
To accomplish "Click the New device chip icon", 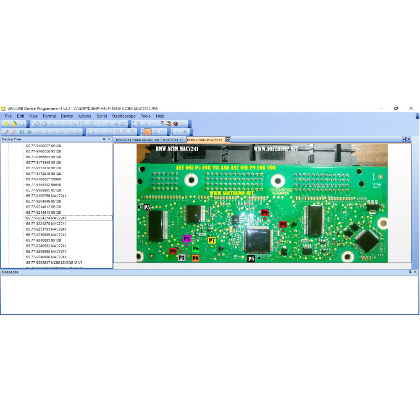I will coord(7,124).
